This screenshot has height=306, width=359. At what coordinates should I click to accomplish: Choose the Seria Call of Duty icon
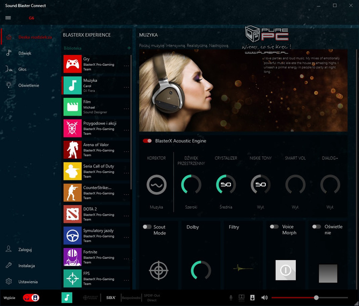[72, 171]
